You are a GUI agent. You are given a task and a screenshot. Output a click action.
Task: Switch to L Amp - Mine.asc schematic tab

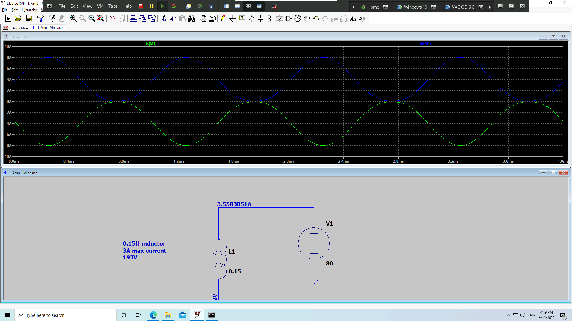click(47, 28)
